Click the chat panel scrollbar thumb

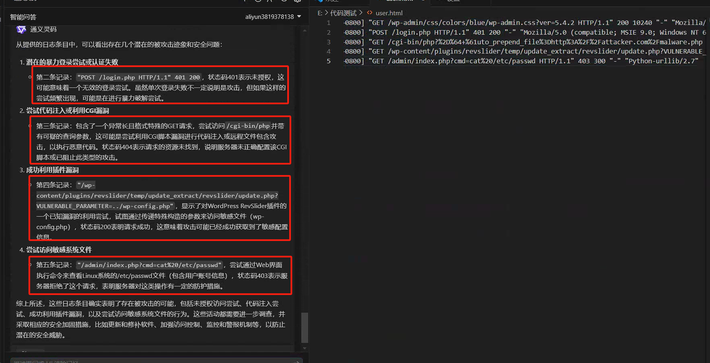[305, 327]
